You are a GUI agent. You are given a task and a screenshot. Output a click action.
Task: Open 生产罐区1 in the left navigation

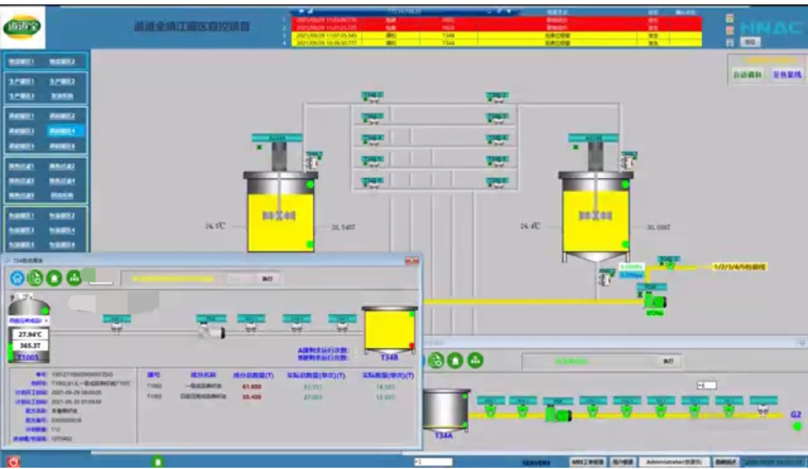(x=22, y=82)
